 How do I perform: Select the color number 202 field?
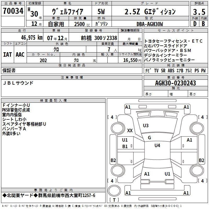tap(43, 60)
